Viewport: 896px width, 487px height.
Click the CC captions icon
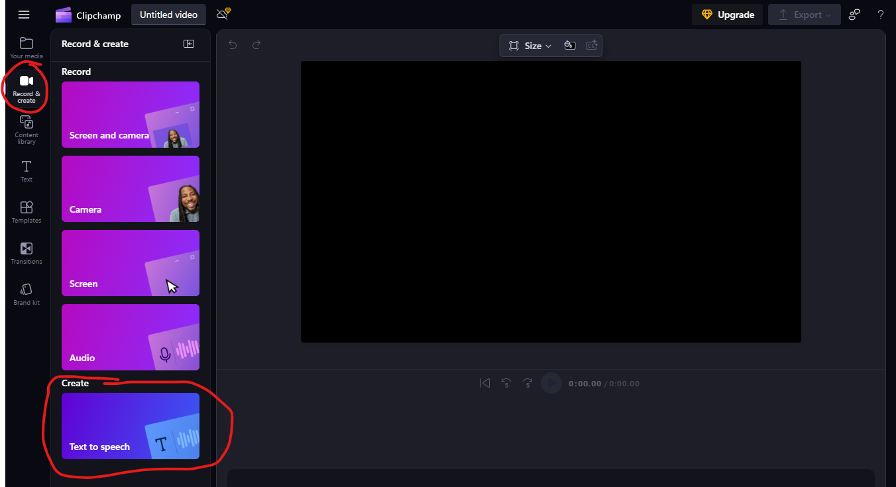(591, 45)
